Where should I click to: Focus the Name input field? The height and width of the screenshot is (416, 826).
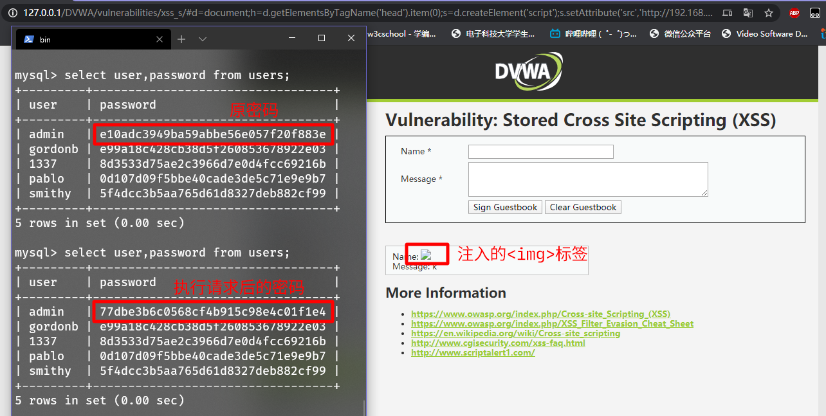coord(541,152)
